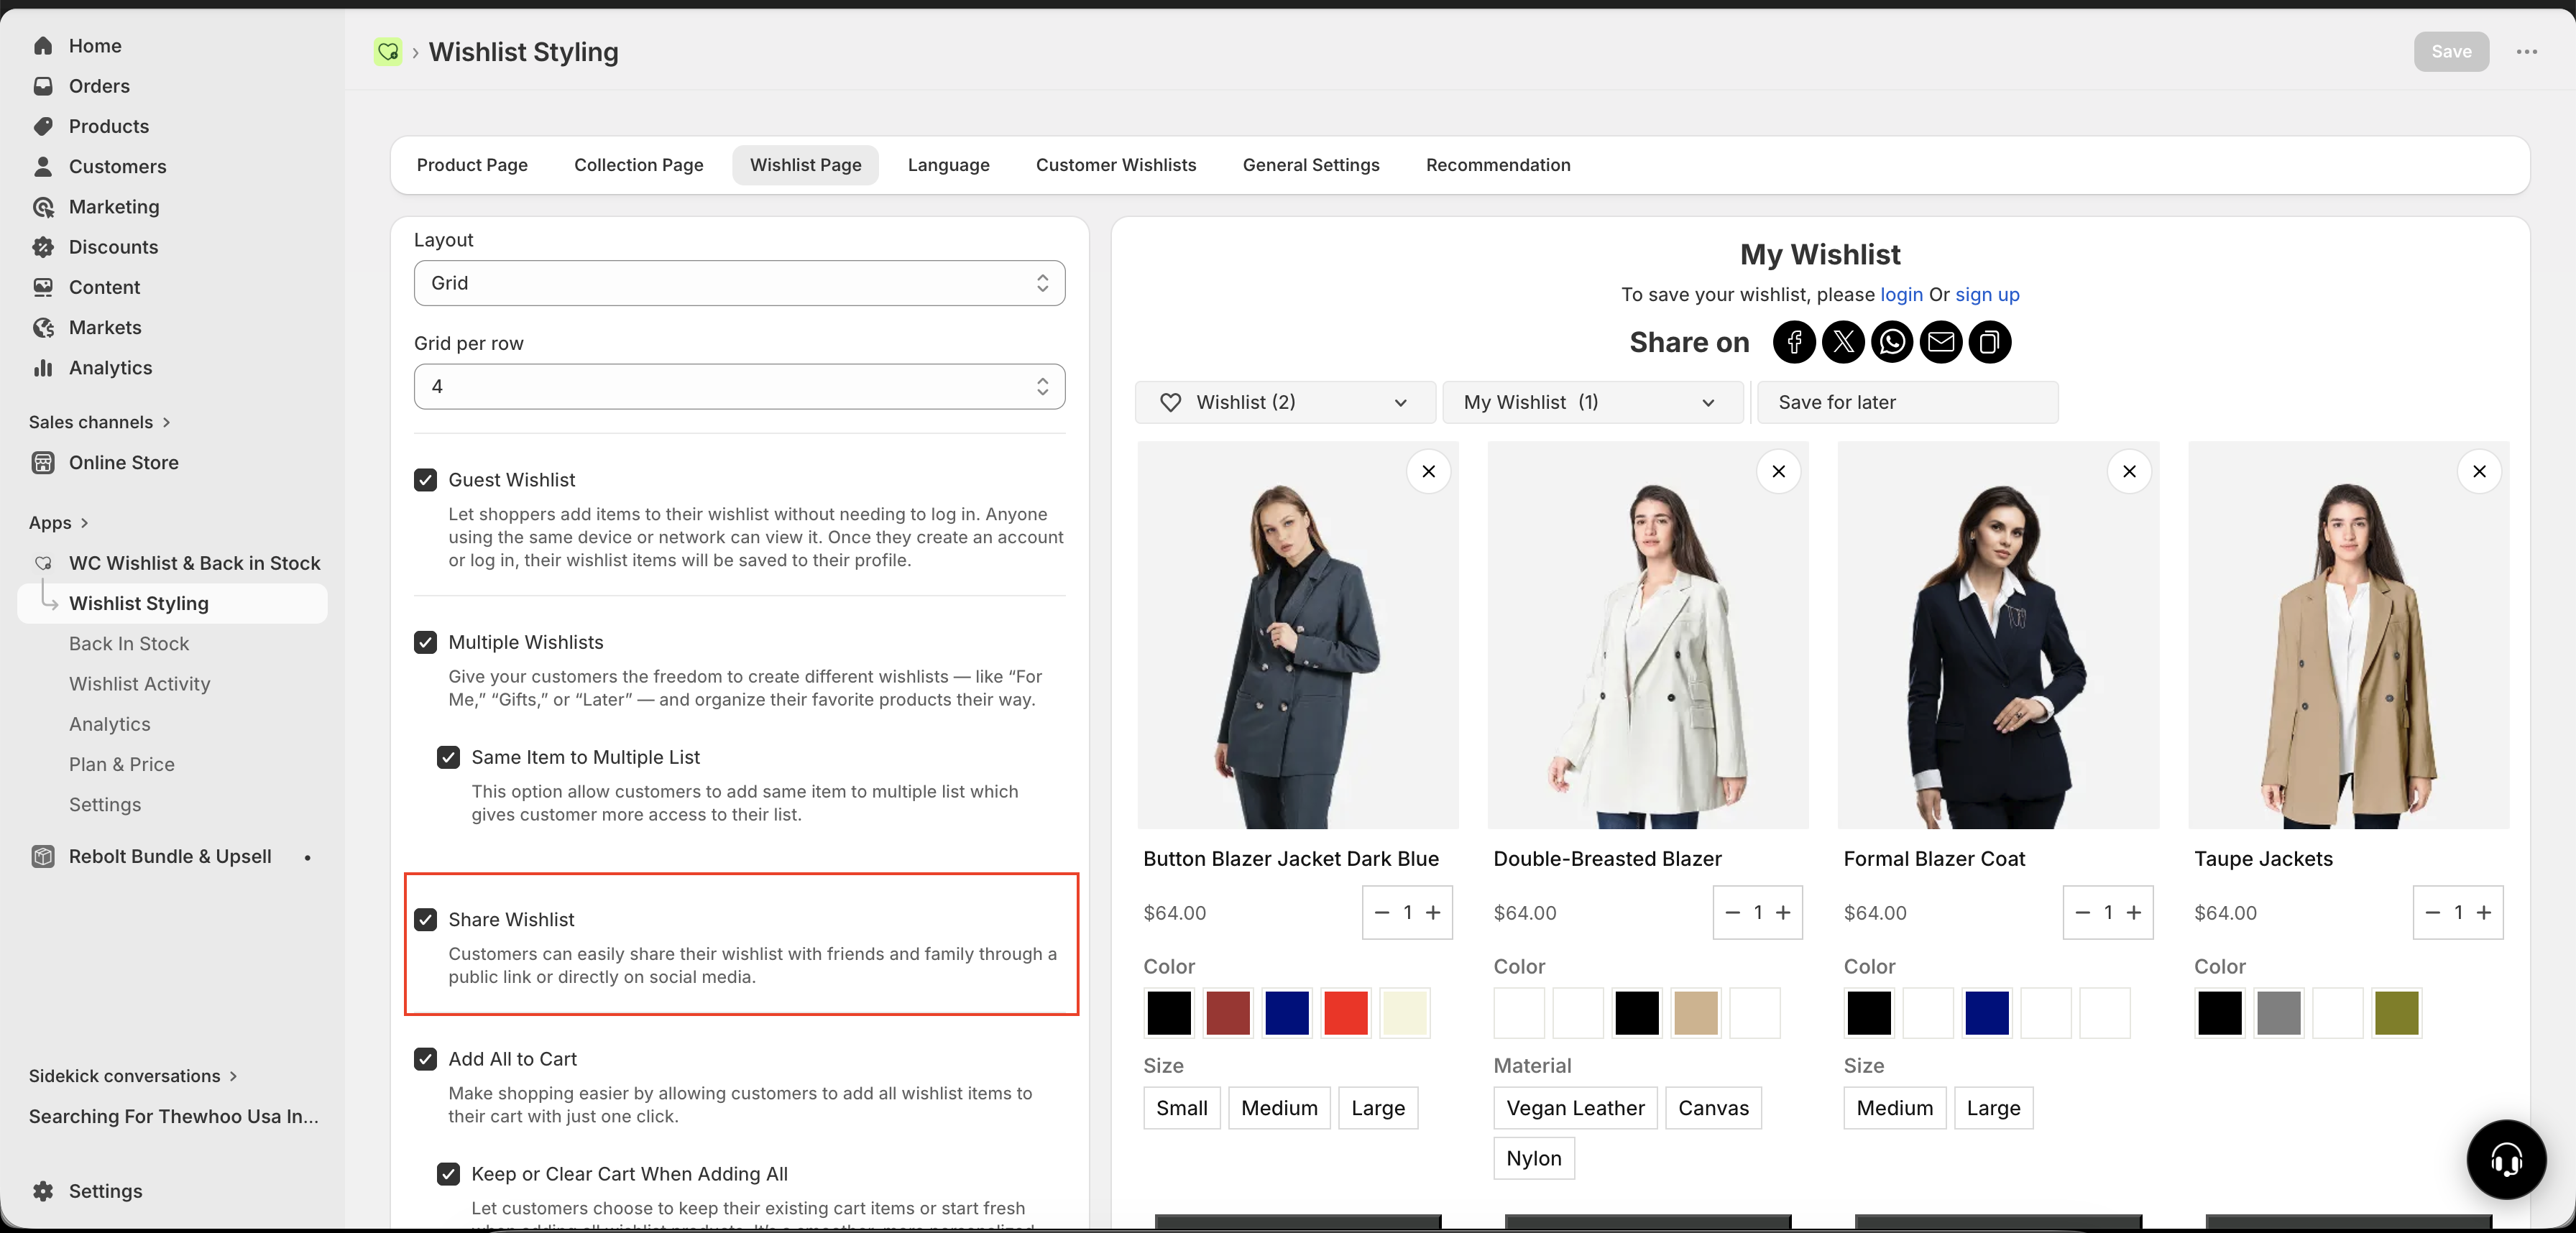Select tan color swatch for Double-Breasted Blazer
This screenshot has height=1233, width=2576.
click(x=1695, y=1014)
